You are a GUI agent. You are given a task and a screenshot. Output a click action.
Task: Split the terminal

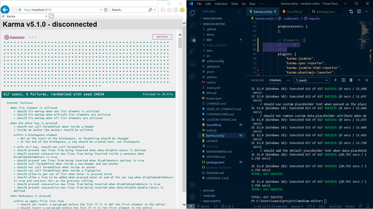click(x=343, y=80)
